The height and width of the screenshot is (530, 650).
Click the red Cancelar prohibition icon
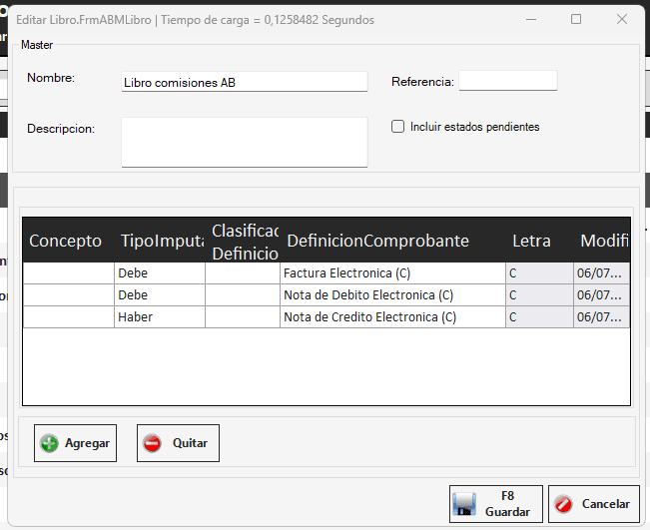click(x=564, y=504)
